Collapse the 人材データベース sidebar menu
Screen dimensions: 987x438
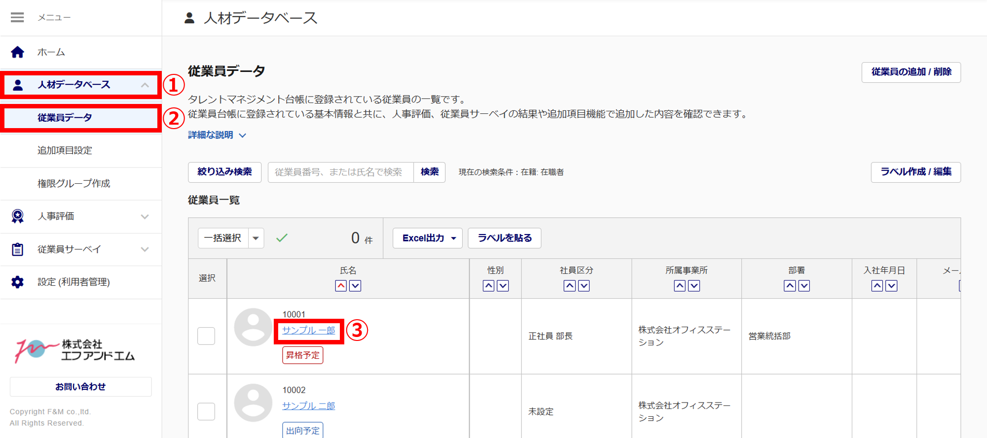click(x=145, y=85)
